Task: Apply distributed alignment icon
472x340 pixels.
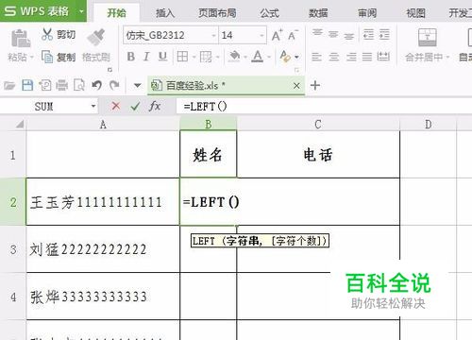Action: coord(383,57)
